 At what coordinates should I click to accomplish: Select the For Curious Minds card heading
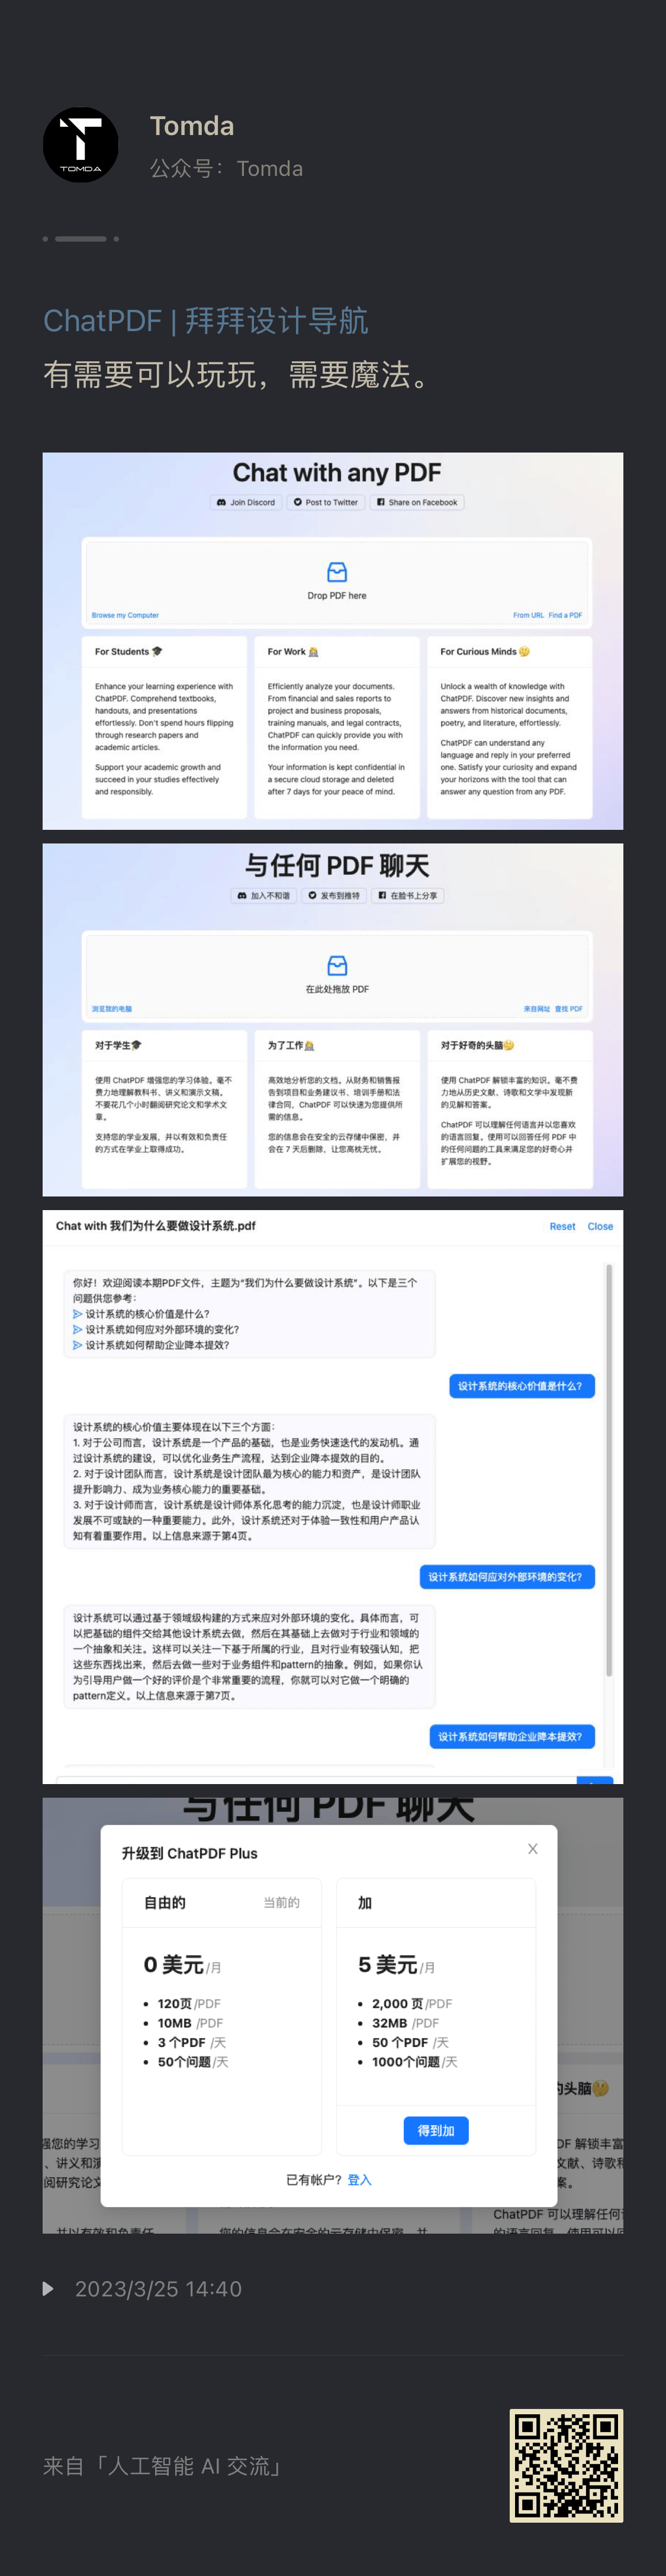tap(485, 651)
